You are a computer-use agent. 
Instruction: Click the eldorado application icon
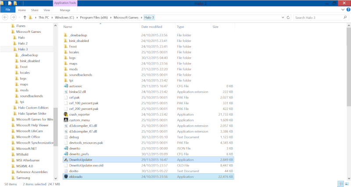(x=66, y=176)
